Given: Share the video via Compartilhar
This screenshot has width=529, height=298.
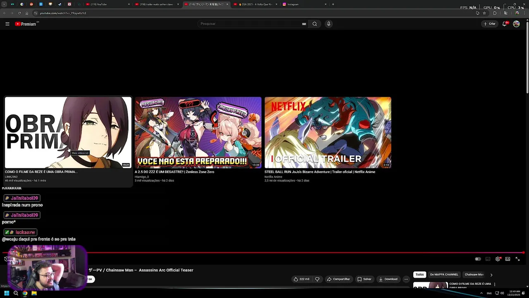Looking at the screenshot, I should click(338, 279).
